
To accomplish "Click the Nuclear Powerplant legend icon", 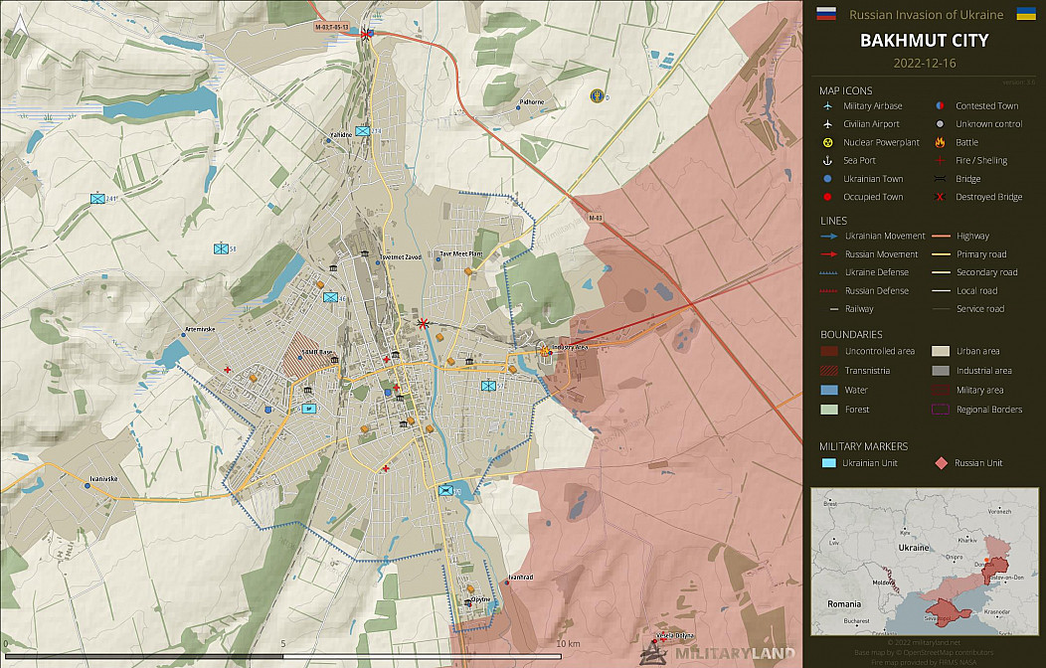I will click(827, 143).
